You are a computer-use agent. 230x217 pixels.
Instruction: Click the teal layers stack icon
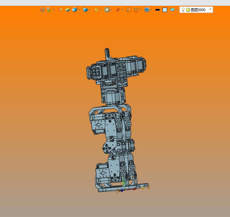(x=172, y=10)
